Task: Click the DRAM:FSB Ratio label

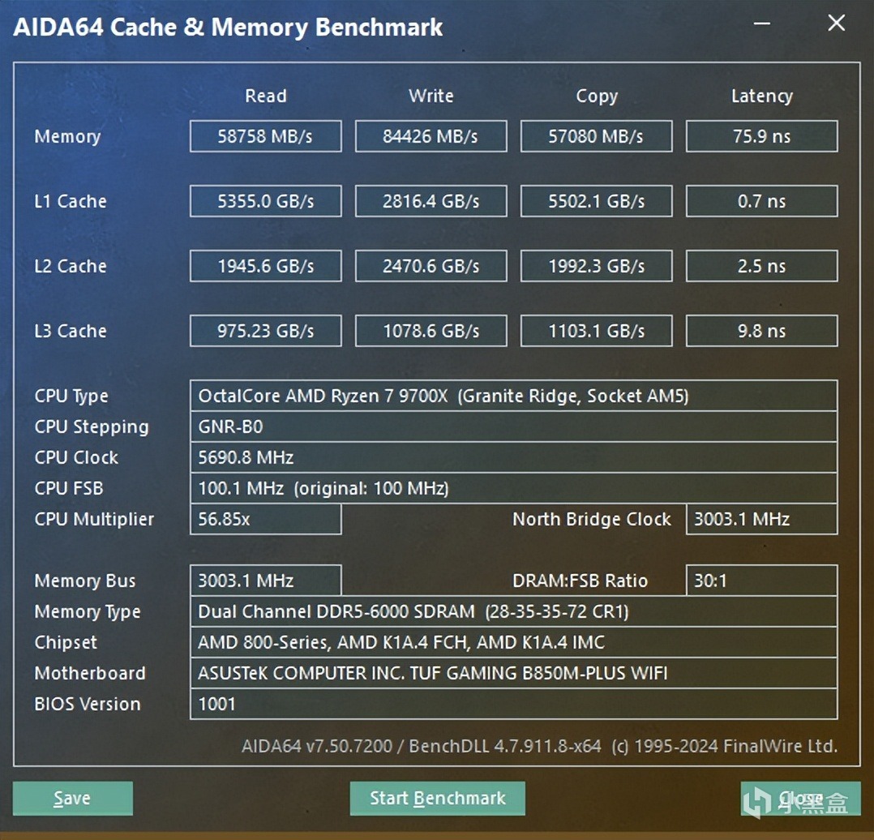Action: point(580,581)
